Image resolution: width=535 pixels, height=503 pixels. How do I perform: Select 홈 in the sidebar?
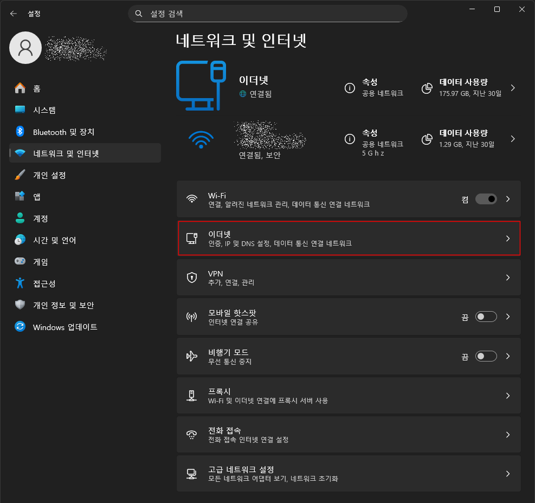click(85, 88)
